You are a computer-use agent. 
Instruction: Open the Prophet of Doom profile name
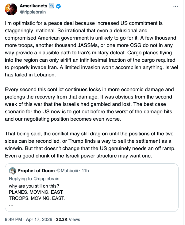36,171
